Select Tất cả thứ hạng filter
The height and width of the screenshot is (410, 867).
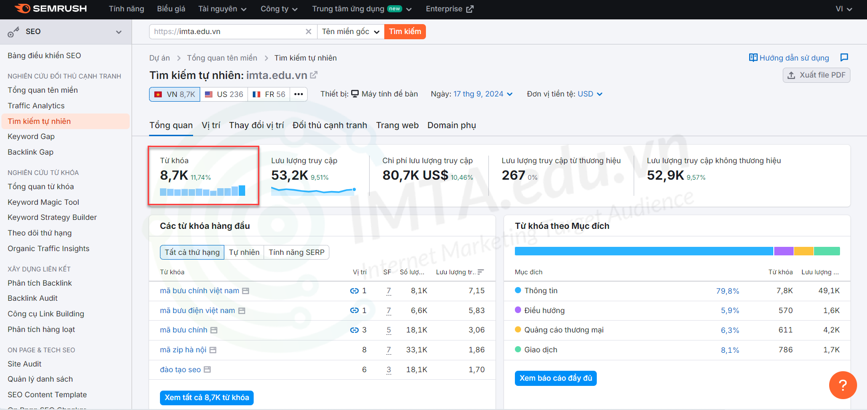point(192,253)
